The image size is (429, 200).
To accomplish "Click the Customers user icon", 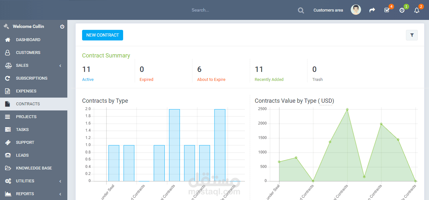I will (x=8, y=53).
